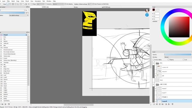Click the avatar icon at canvas corner
The image size is (192, 108).
147,10
